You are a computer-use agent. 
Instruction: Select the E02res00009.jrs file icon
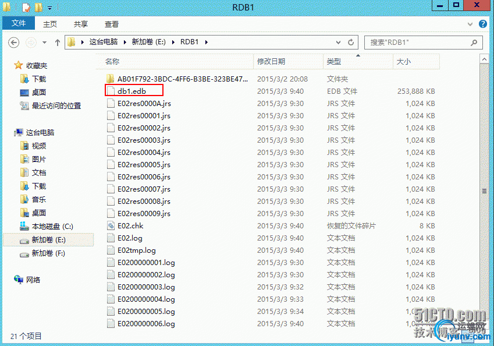click(x=111, y=213)
